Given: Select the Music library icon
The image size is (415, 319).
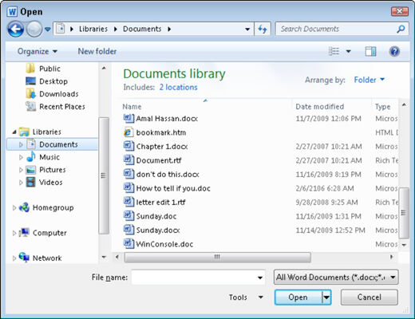Looking at the screenshot, I should click(31, 157).
